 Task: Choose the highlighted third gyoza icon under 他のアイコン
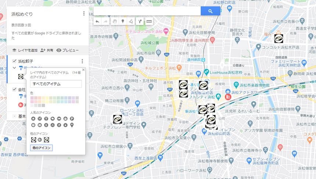tap(46, 140)
